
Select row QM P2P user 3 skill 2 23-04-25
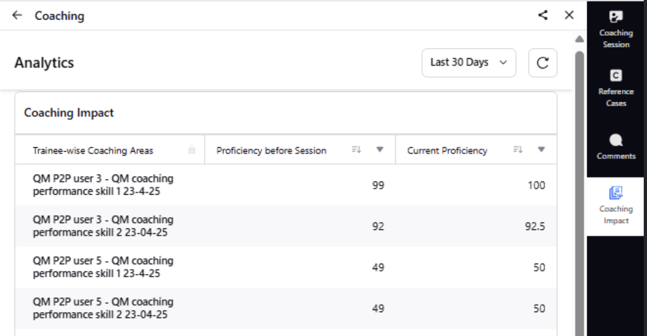tap(286, 226)
